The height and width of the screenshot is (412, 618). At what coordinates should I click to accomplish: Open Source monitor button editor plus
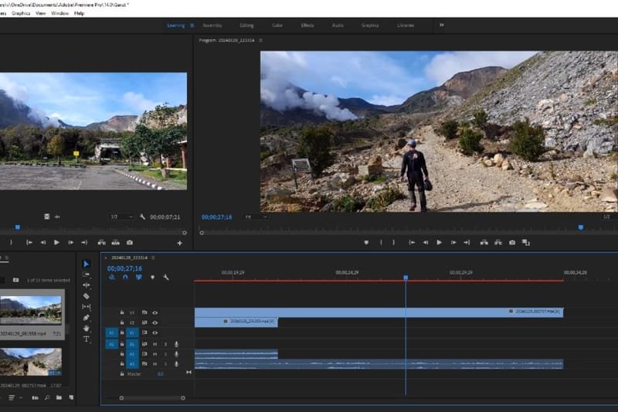click(179, 243)
